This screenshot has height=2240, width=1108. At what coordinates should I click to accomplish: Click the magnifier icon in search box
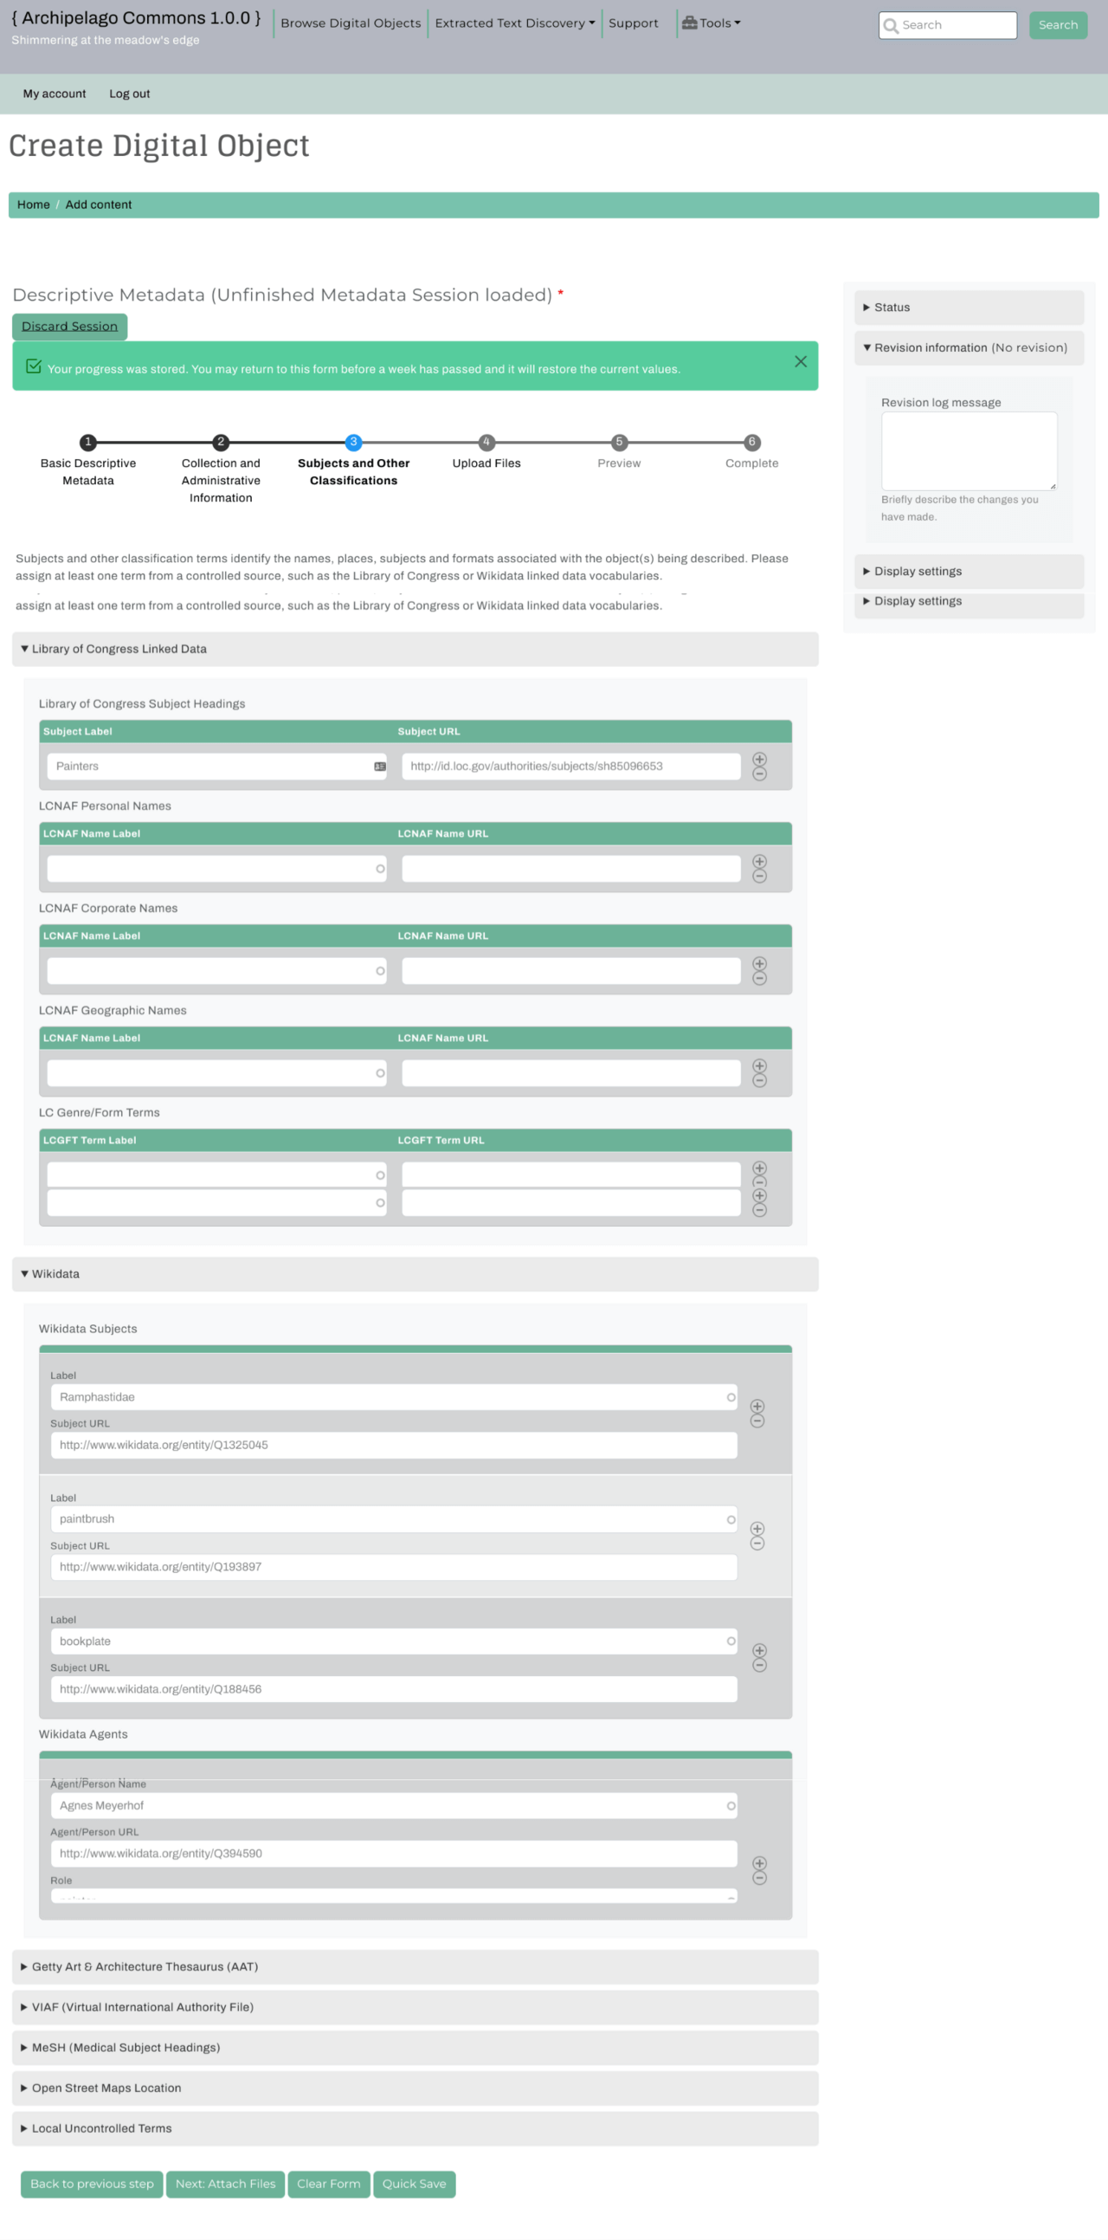[x=890, y=25]
